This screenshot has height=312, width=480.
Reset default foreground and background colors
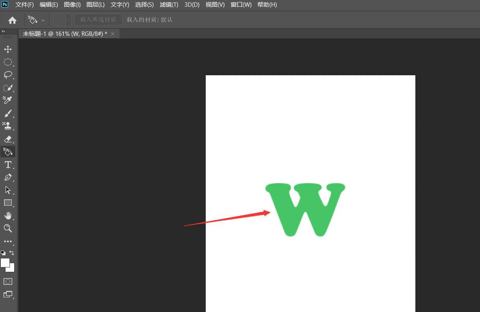click(x=3, y=253)
